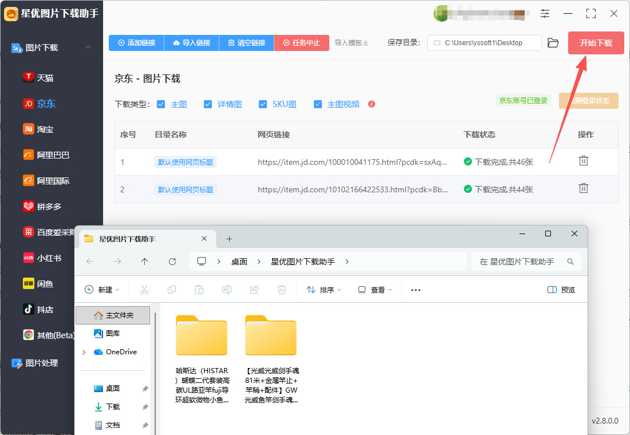Open the app settings sliders icon
This screenshot has height=435, width=630.
pyautogui.click(x=545, y=13)
